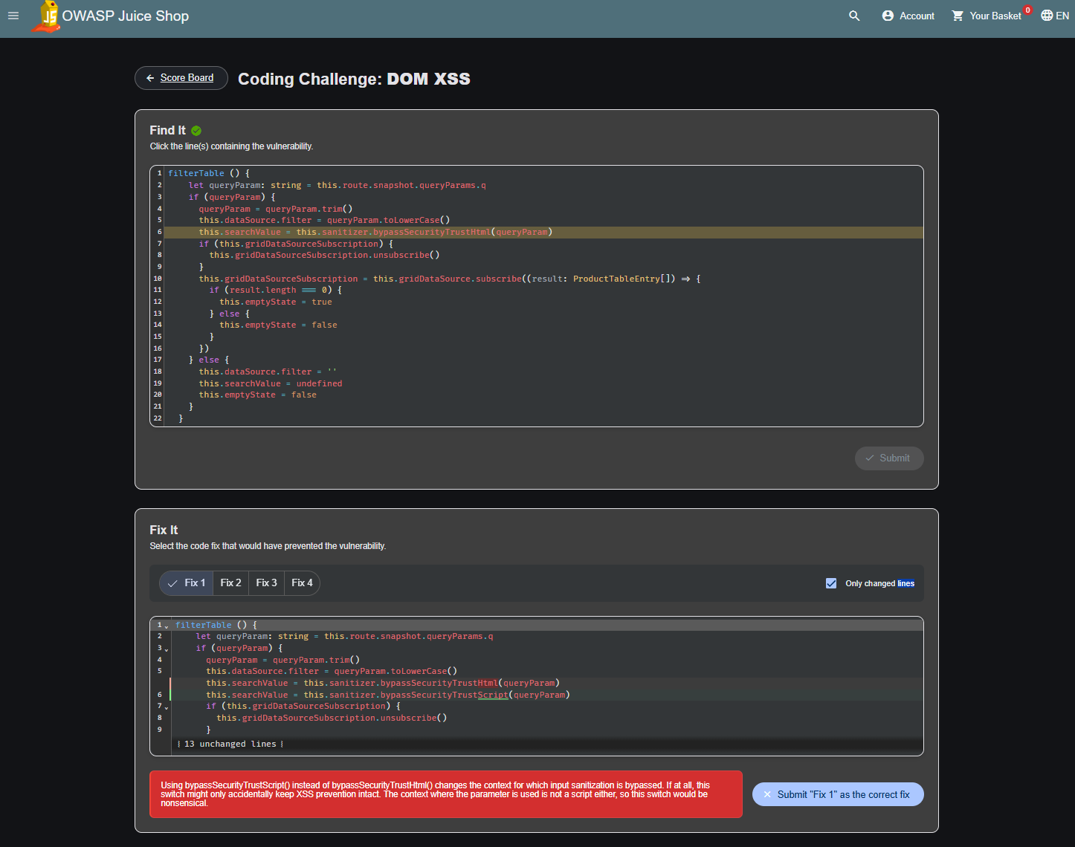1075x847 pixels.
Task: Toggle the Only changed lines checkbox
Action: click(831, 583)
